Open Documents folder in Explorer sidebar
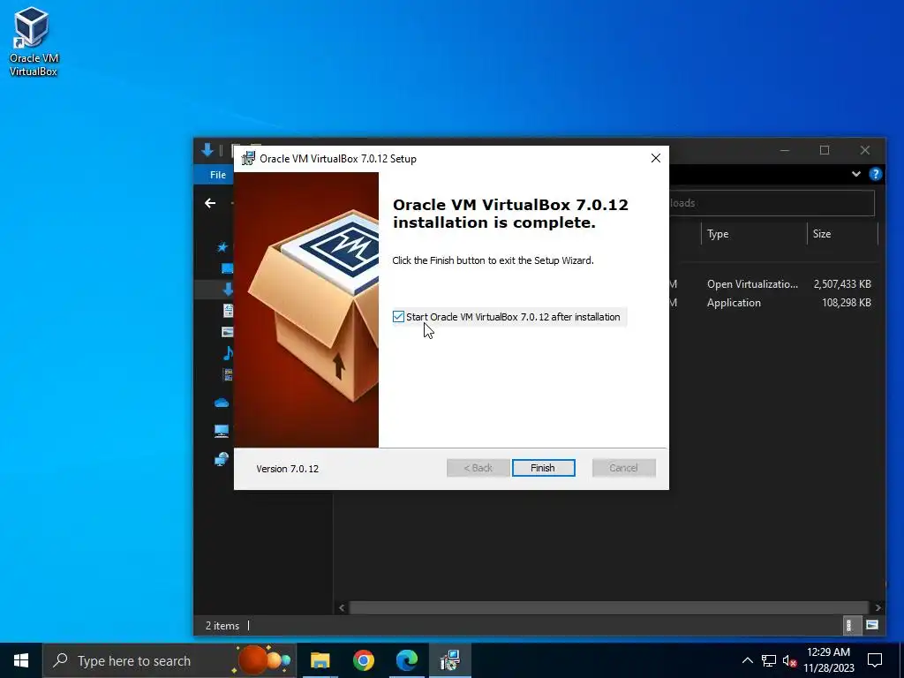904x678 pixels. pos(228,310)
